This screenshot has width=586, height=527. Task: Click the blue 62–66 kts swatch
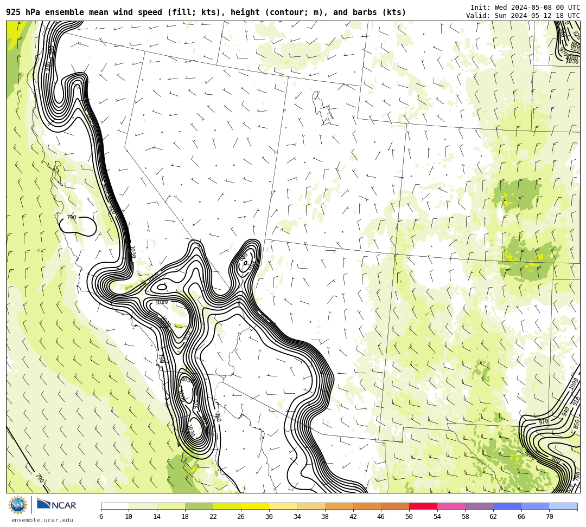pyautogui.click(x=507, y=506)
